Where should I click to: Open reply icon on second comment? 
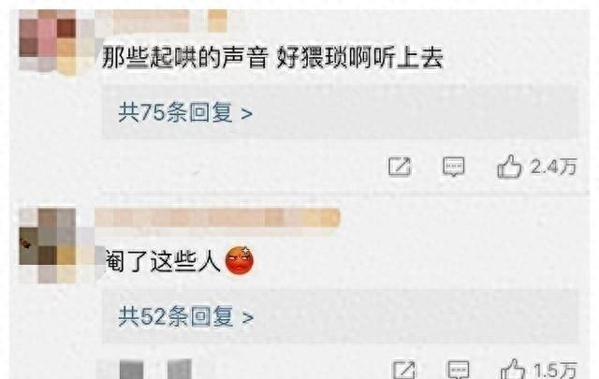pyautogui.click(x=459, y=370)
